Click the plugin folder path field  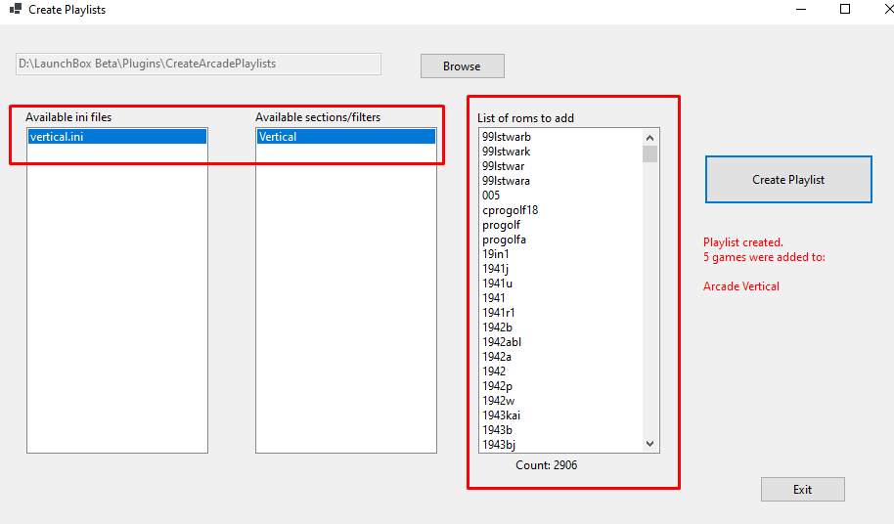coord(199,64)
